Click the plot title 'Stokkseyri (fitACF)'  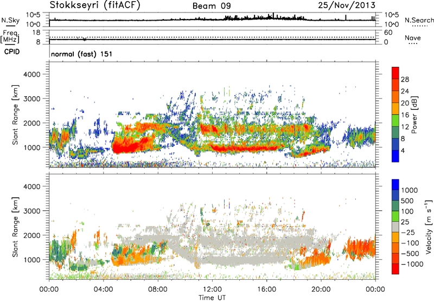94,5
